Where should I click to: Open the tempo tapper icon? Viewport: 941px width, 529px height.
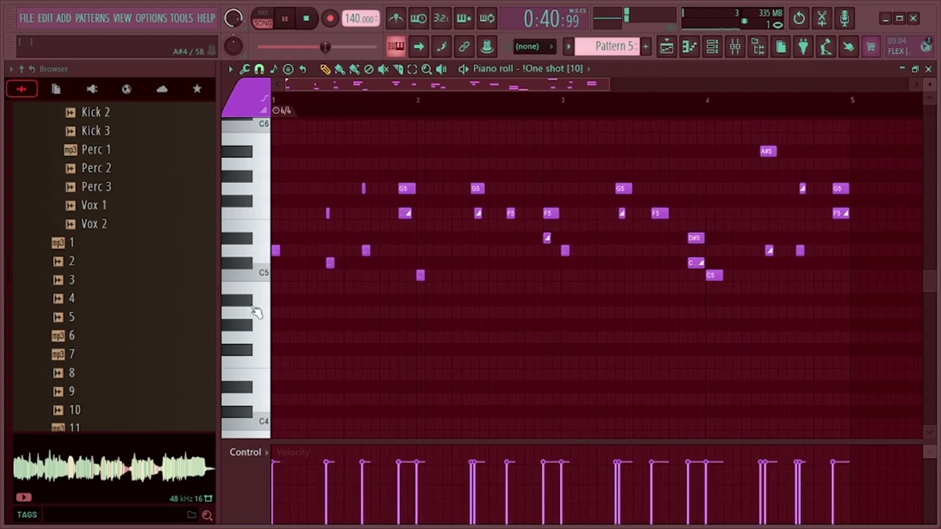pos(826,47)
